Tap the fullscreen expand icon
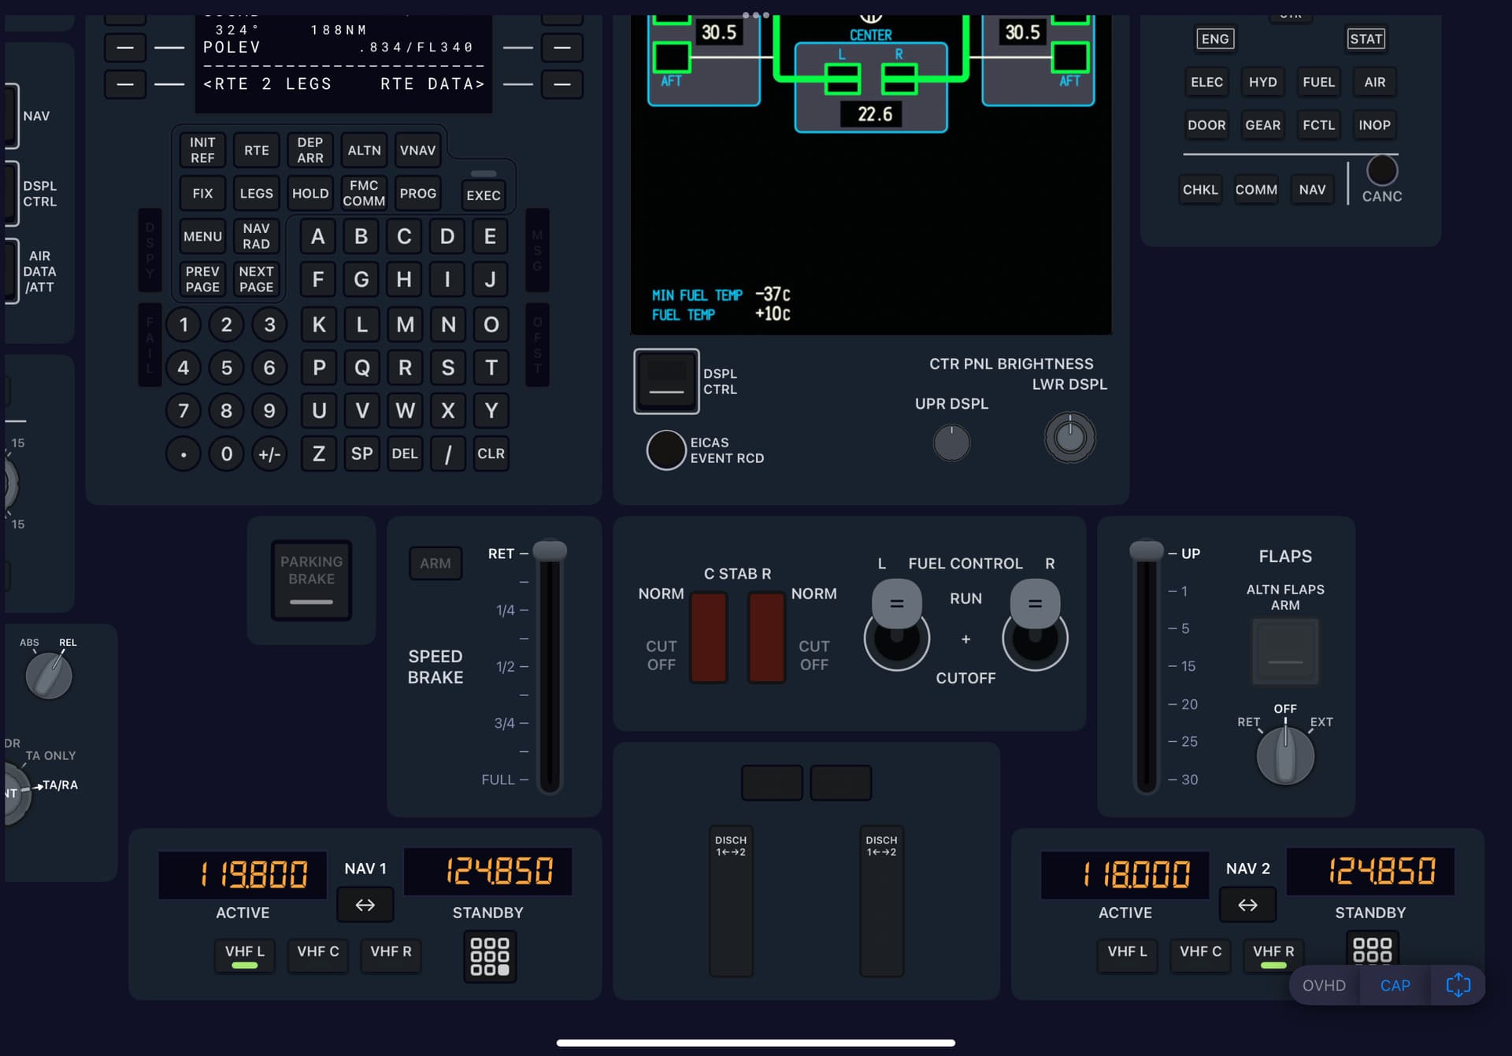 coord(1458,984)
